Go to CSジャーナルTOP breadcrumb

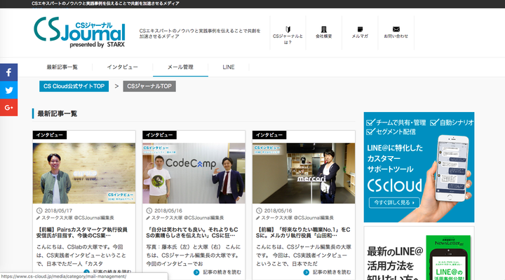pyautogui.click(x=149, y=86)
